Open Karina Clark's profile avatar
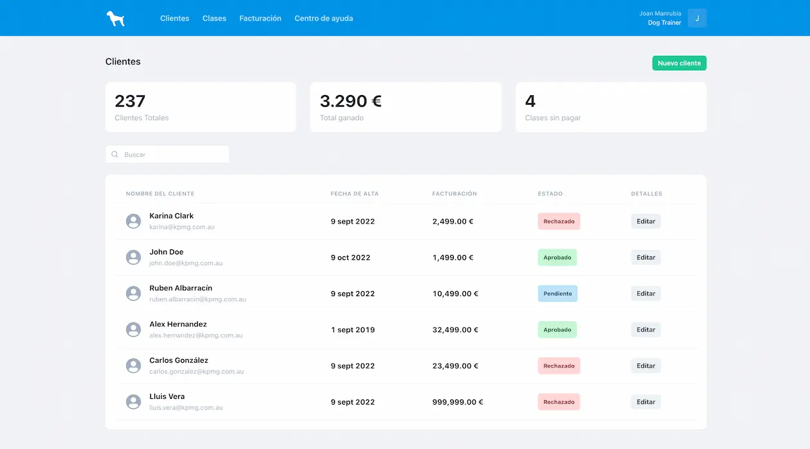 pos(133,221)
